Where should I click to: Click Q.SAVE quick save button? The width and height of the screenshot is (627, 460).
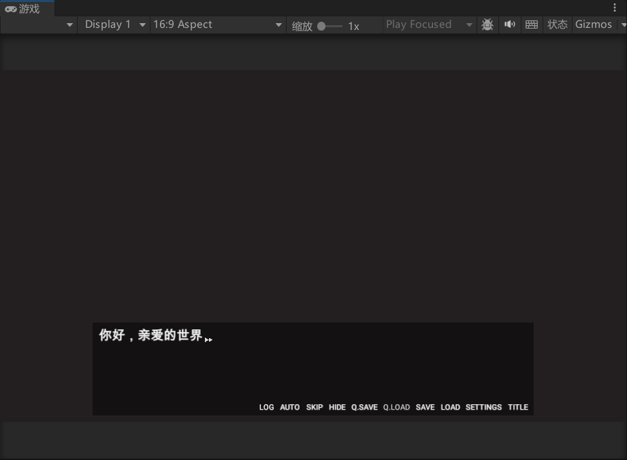[x=364, y=407]
